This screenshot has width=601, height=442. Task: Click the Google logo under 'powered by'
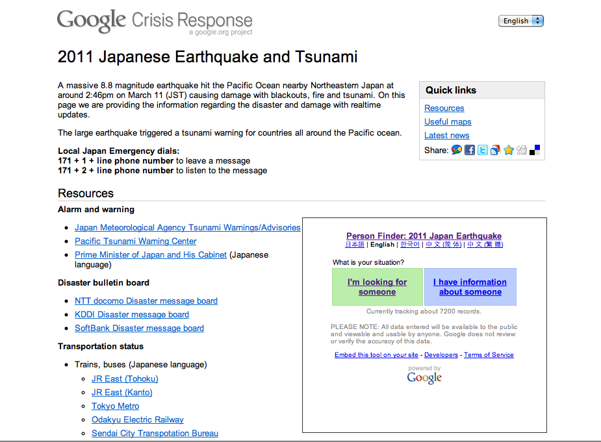pyautogui.click(x=424, y=378)
